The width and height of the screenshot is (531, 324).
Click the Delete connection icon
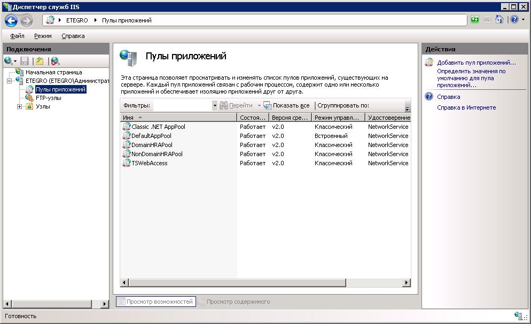tap(55, 61)
